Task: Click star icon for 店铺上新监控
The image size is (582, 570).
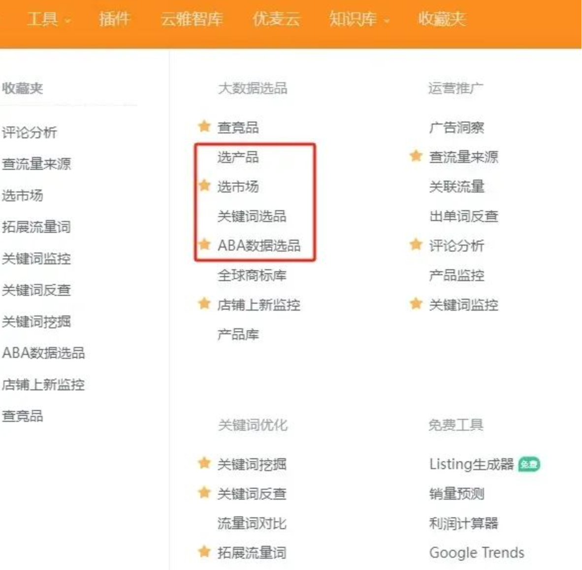Action: point(204,303)
